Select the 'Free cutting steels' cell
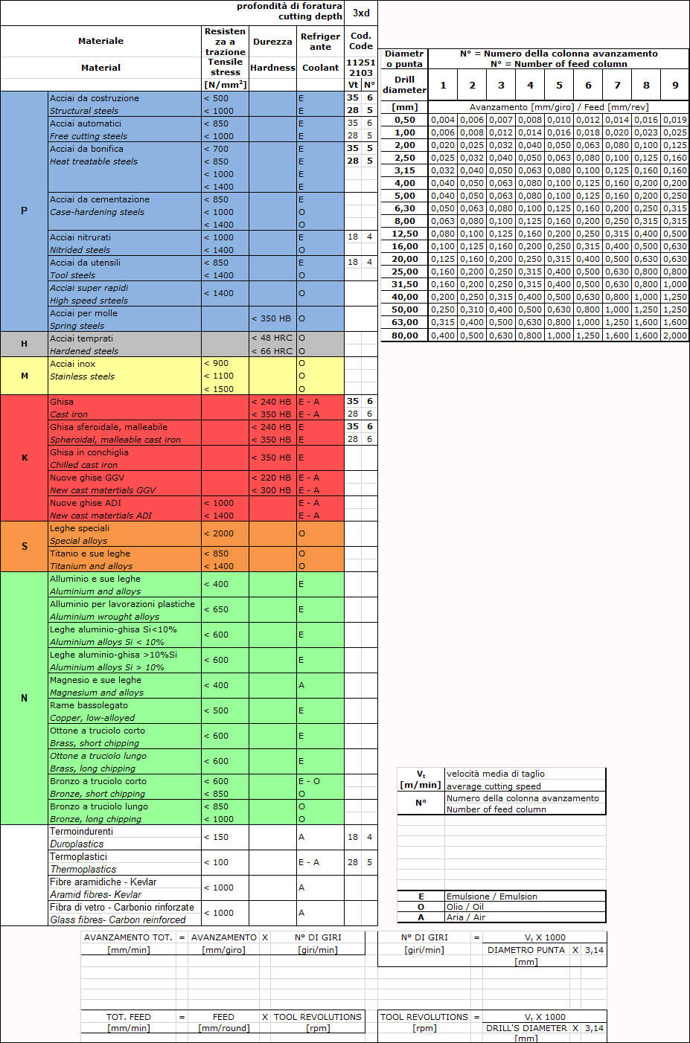This screenshot has height=1043, width=690. 125,136
